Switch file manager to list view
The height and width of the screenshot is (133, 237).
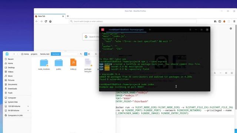pyautogui.click(x=89, y=54)
